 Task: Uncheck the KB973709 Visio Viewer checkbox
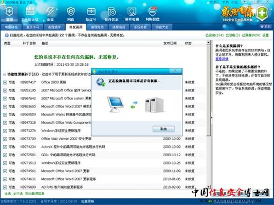tap(5, 139)
